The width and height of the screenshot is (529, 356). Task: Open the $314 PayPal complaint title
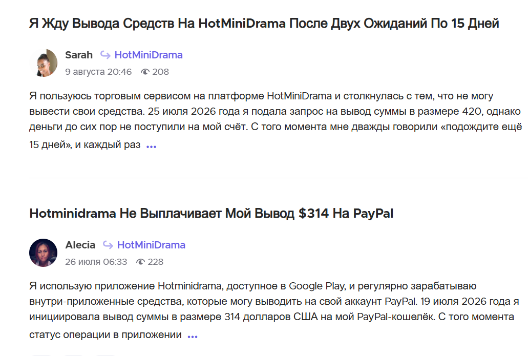coord(211,214)
